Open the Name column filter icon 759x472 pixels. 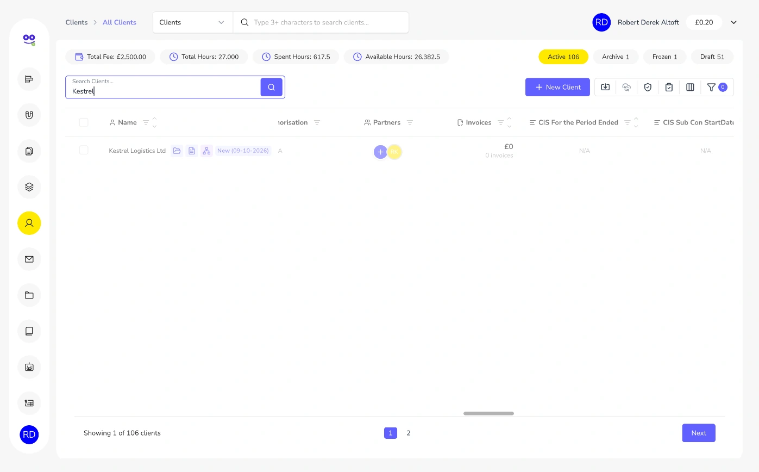coord(146,122)
